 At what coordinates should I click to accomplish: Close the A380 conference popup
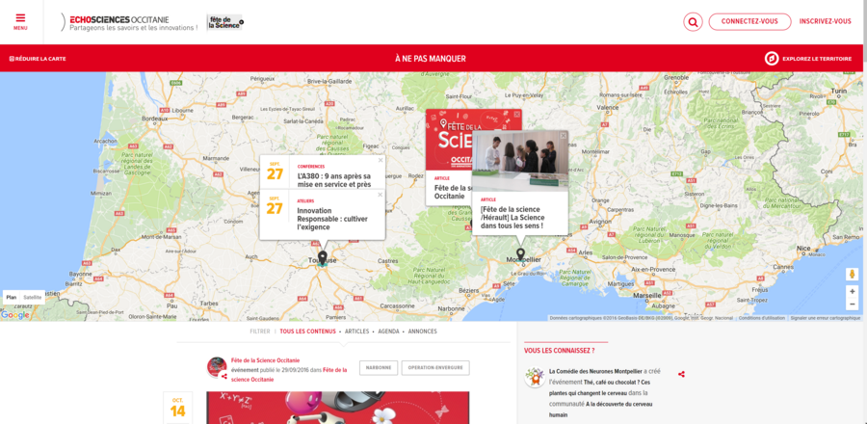(x=381, y=161)
